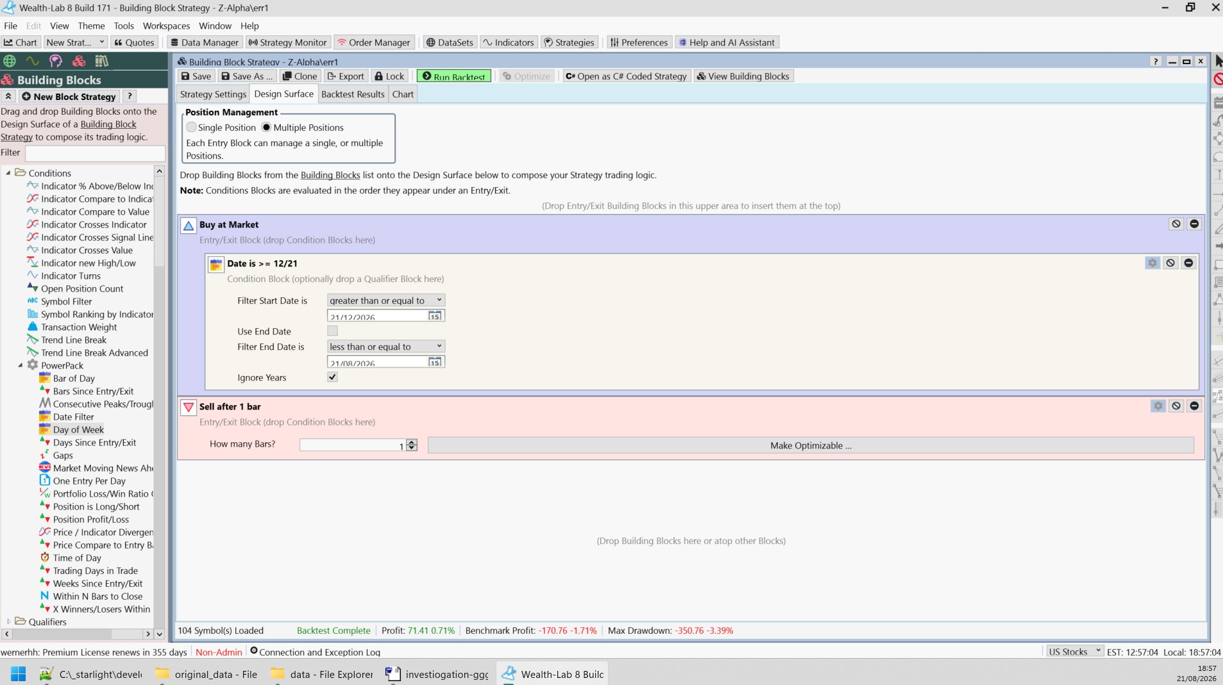Image resolution: width=1223 pixels, height=685 pixels.
Task: Open settings gear of Sell after 1 bar block
Action: [1158, 406]
